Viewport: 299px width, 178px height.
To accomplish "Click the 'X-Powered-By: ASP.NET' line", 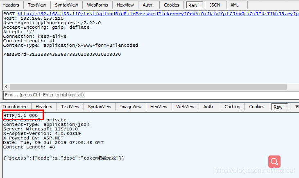I will click(33, 138).
